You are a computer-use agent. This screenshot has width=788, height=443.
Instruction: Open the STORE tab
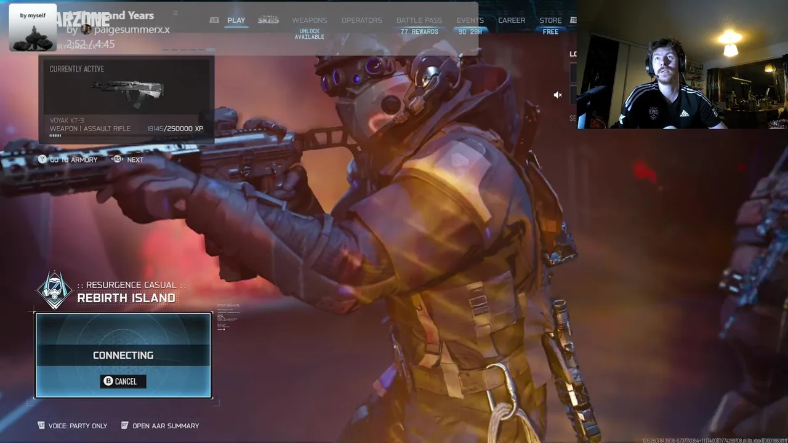click(550, 20)
